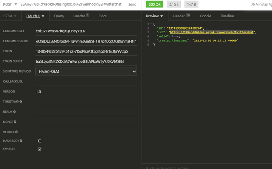272x169 pixels.
Task: Switch to the response Timeline tab
Action: [227, 16]
